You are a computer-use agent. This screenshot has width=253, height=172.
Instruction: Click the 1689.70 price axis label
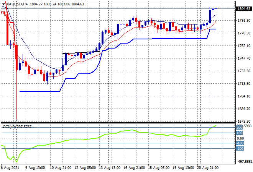(244, 109)
